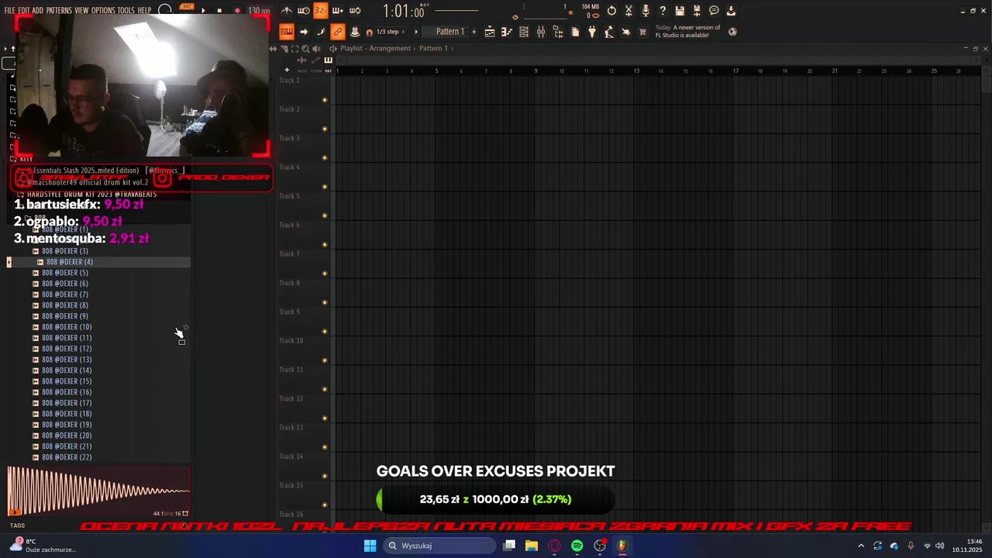Image resolution: width=992 pixels, height=558 pixels.
Task: Click Pattern 1 in playlist breadcrumb
Action: point(433,48)
